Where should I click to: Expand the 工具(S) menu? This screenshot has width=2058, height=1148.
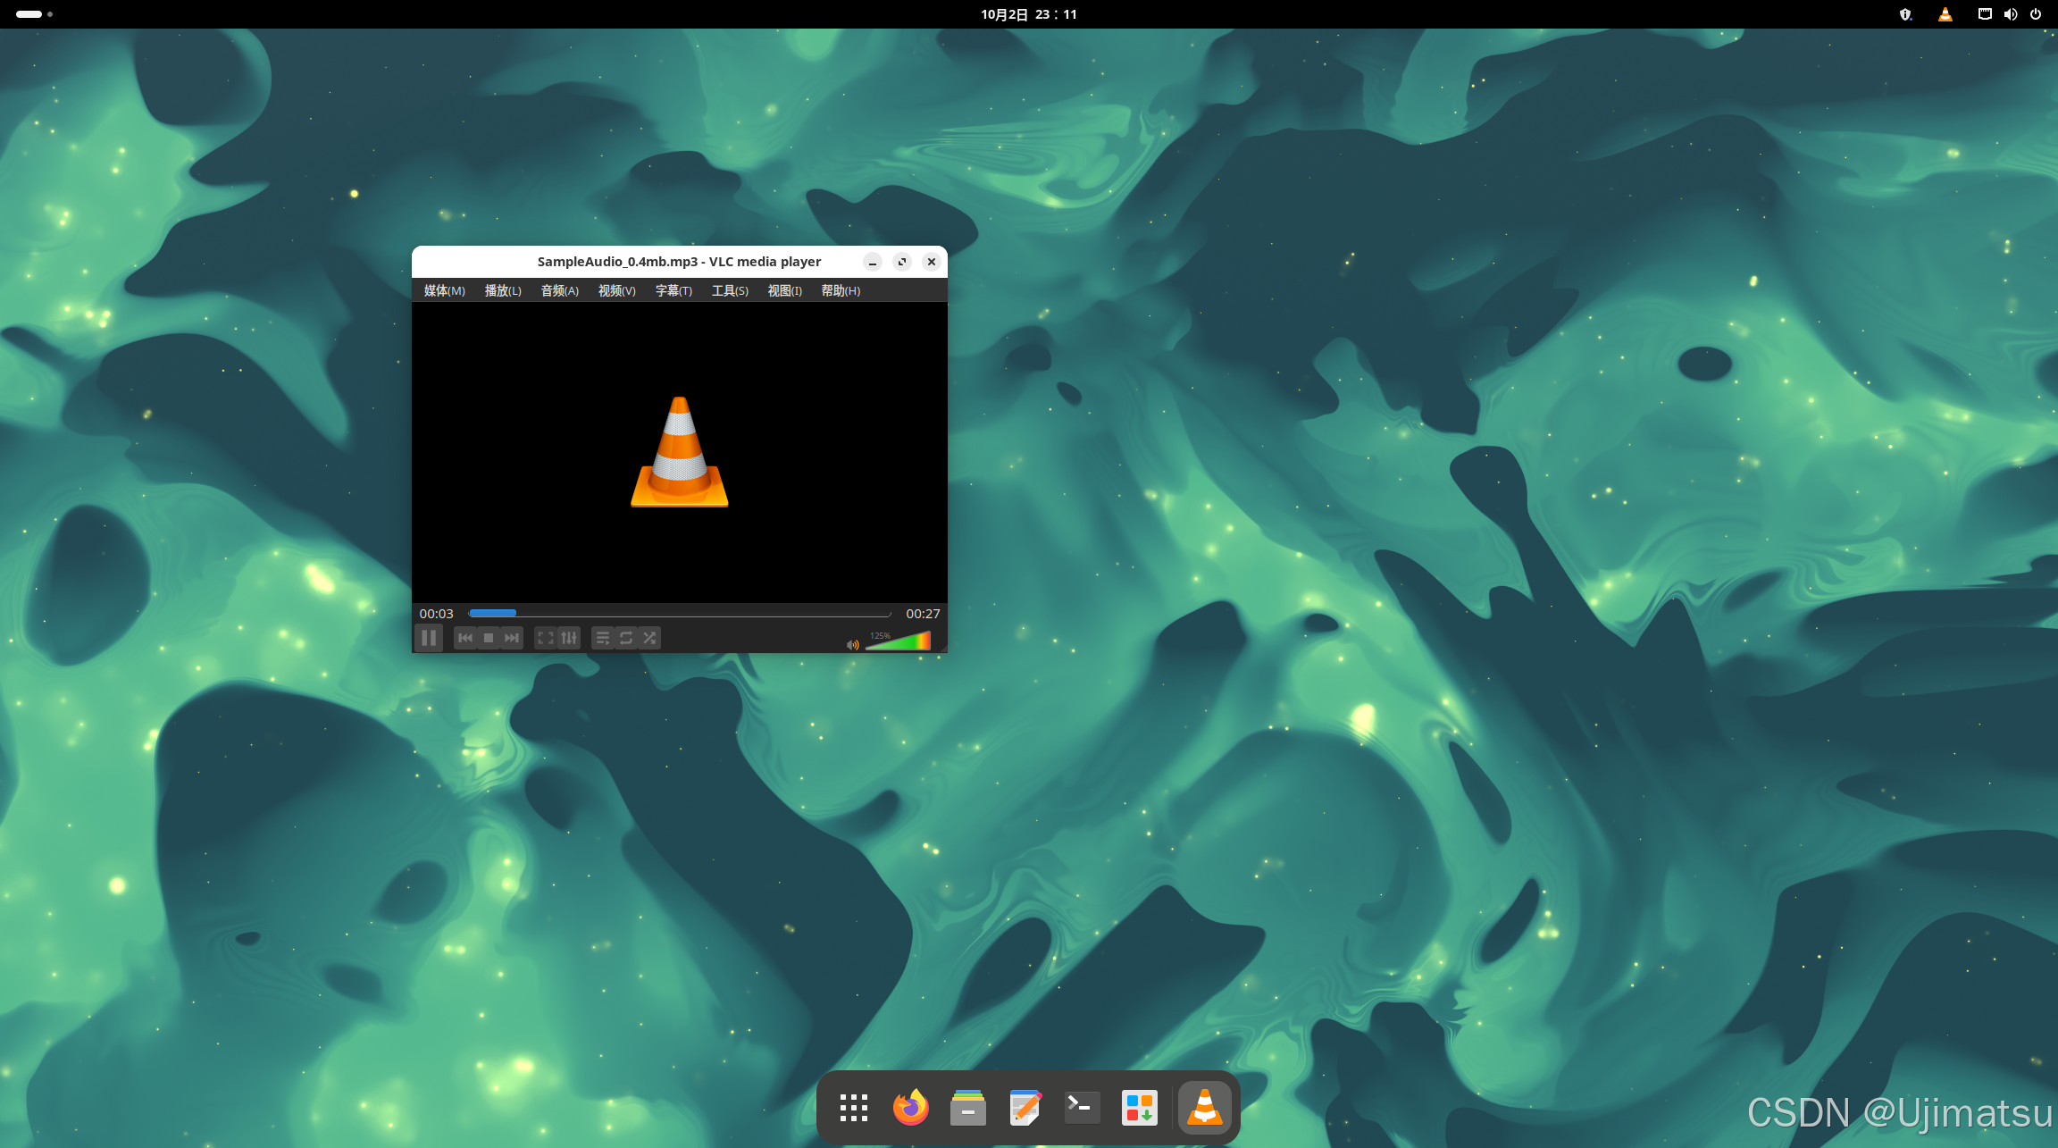(x=729, y=290)
